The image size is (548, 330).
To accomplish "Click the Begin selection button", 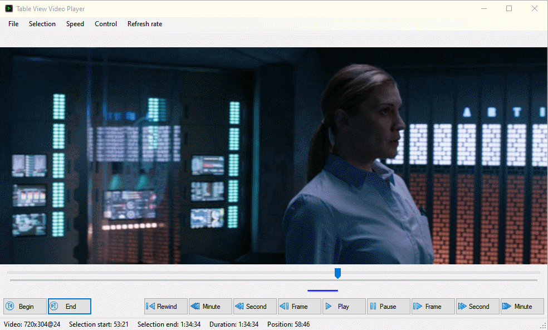I will (25, 306).
